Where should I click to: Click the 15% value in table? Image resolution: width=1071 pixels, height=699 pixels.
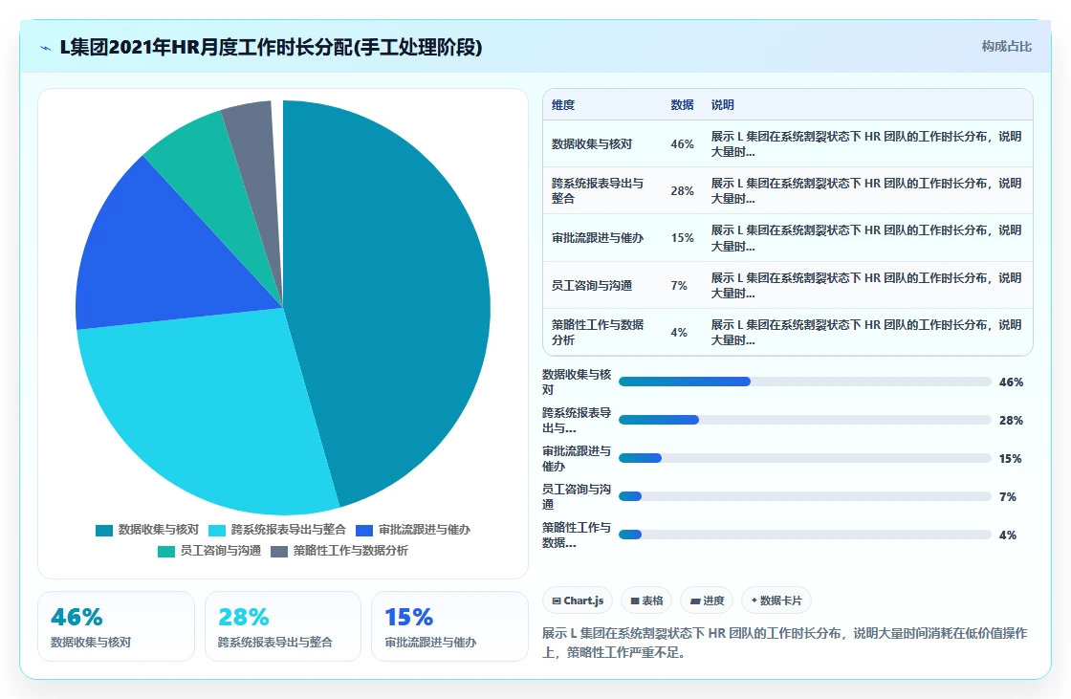click(682, 238)
